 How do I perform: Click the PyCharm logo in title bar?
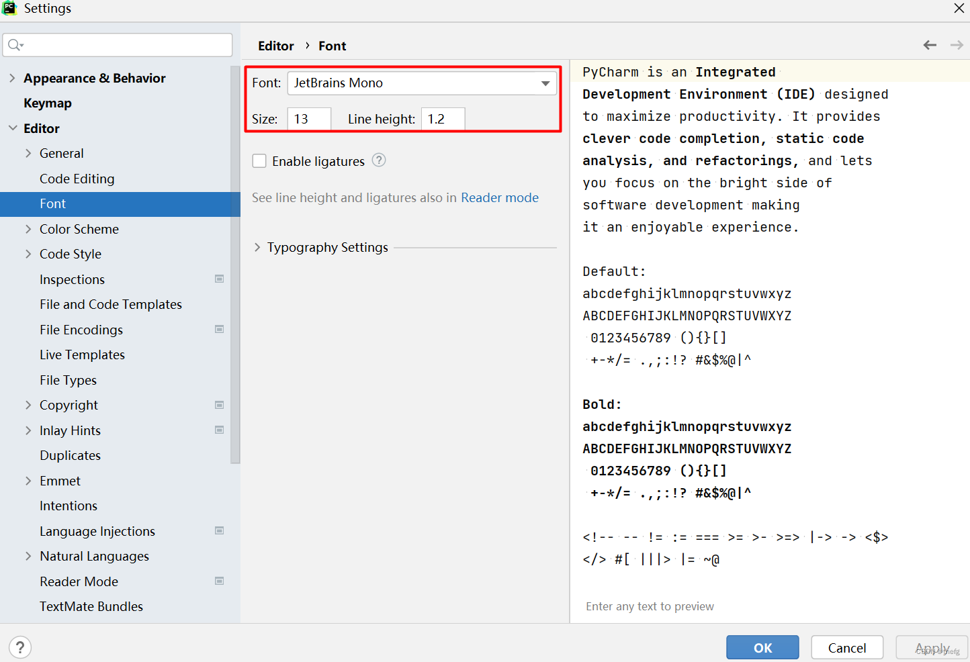9,8
